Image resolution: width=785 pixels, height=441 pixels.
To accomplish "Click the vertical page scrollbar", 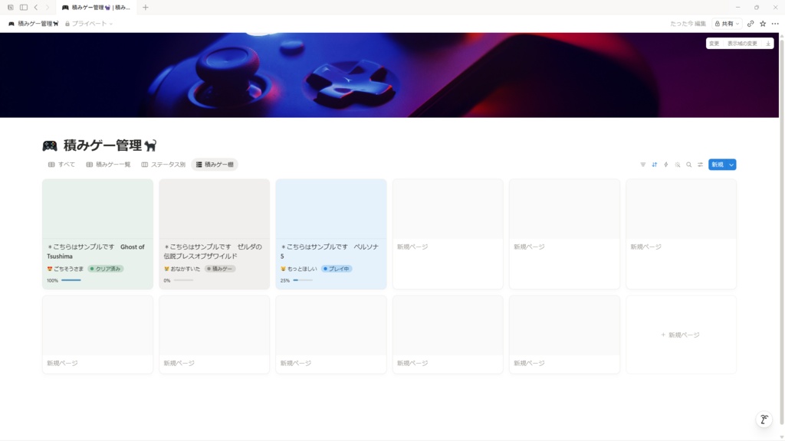I will pos(781,233).
